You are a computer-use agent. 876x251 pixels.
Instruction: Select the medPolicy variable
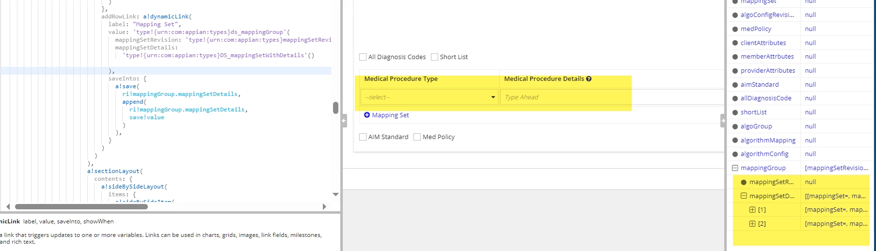[x=756, y=29]
